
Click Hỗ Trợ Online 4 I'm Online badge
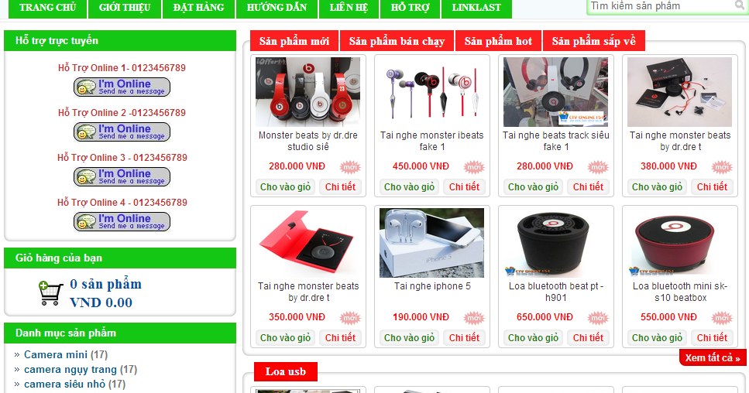tap(122, 222)
